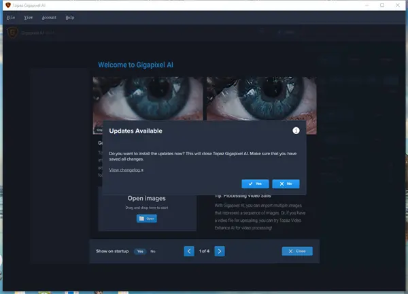
Task: Go to the previous welcome slide
Action: (189, 251)
